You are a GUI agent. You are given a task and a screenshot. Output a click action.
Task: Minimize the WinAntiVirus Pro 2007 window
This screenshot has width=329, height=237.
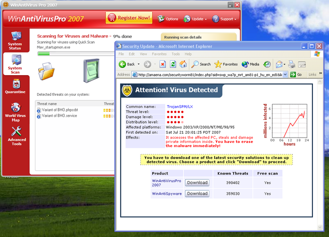[x=231, y=5]
